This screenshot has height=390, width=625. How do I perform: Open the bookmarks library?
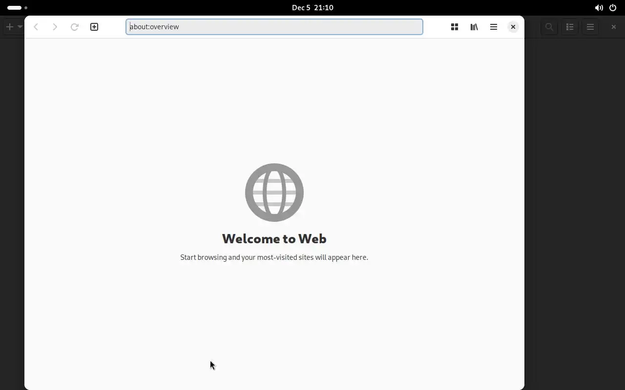[x=474, y=27]
